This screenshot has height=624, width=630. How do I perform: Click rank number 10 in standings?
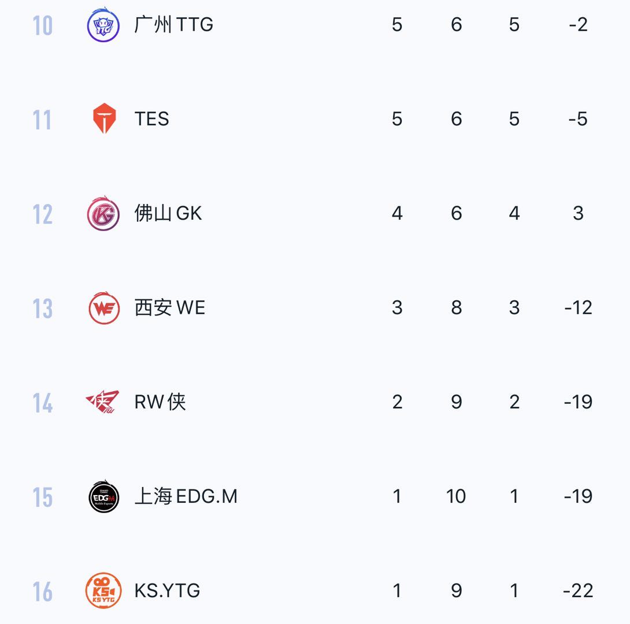click(x=43, y=25)
